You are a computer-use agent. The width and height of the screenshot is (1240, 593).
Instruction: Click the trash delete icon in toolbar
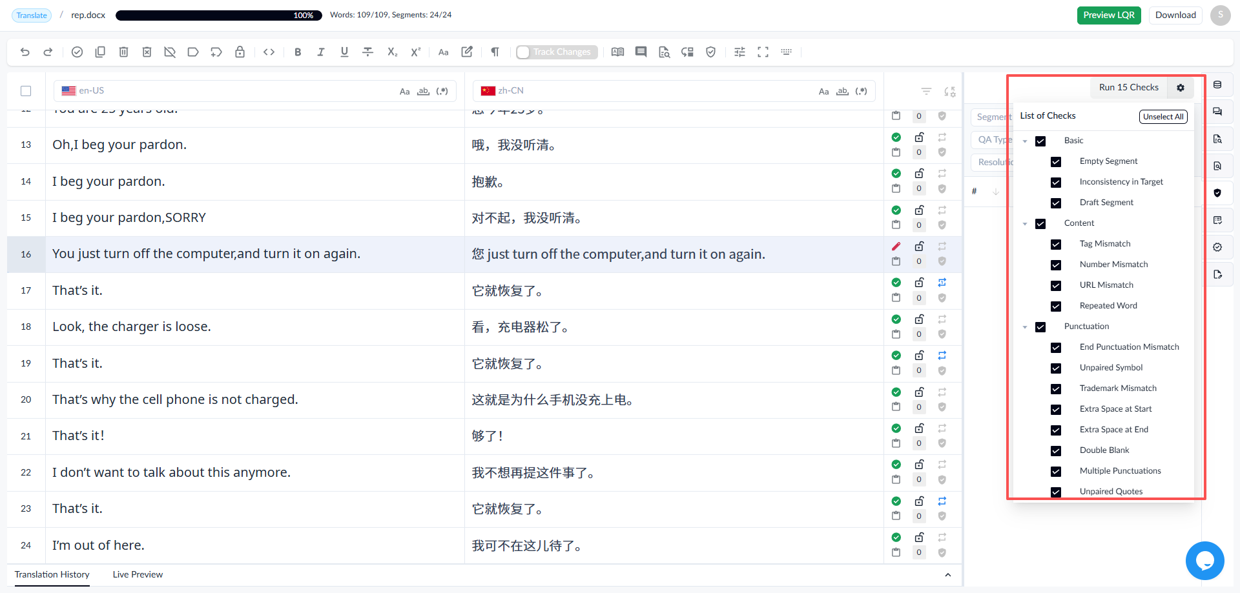pos(123,52)
